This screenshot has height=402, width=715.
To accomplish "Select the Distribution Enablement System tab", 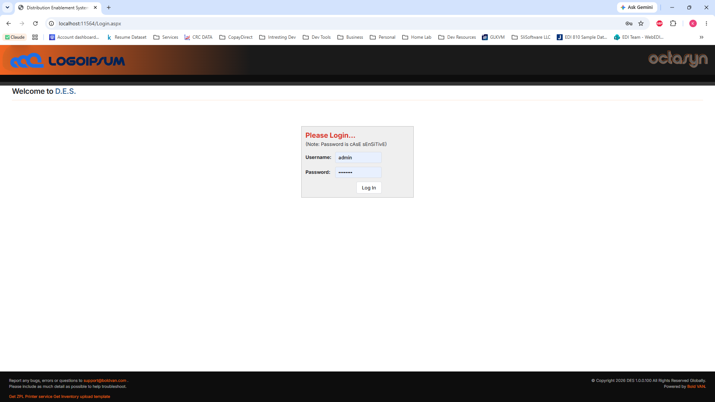I will click(x=57, y=7).
